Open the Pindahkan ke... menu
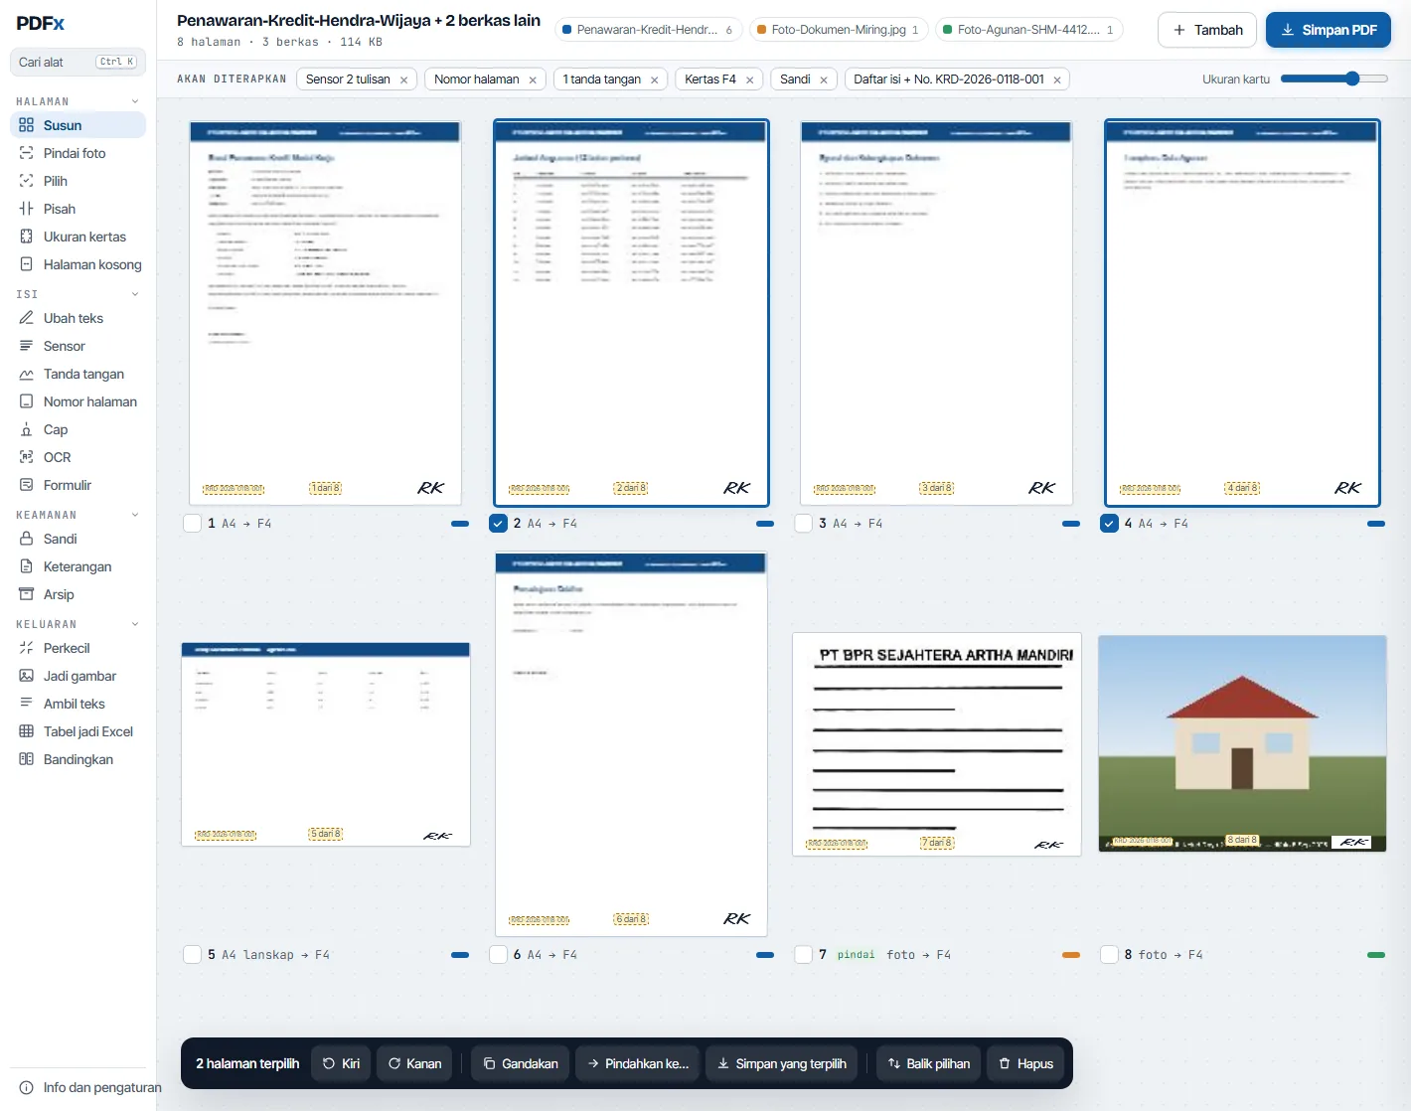This screenshot has height=1111, width=1411. click(x=638, y=1063)
